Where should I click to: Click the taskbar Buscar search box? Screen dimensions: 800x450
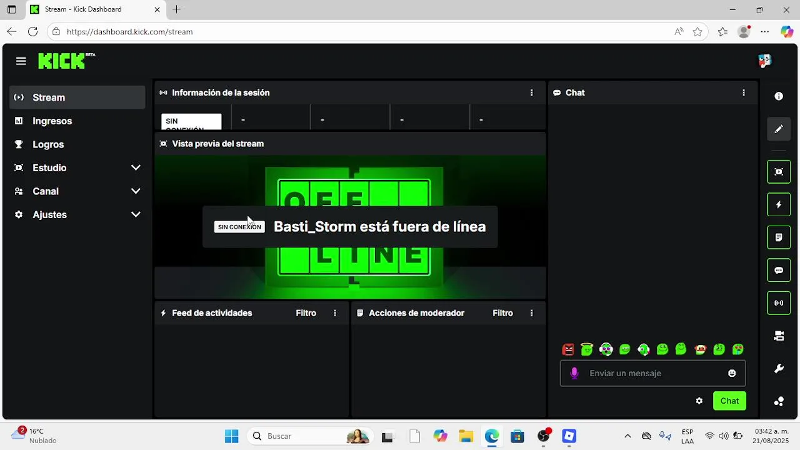(x=311, y=436)
